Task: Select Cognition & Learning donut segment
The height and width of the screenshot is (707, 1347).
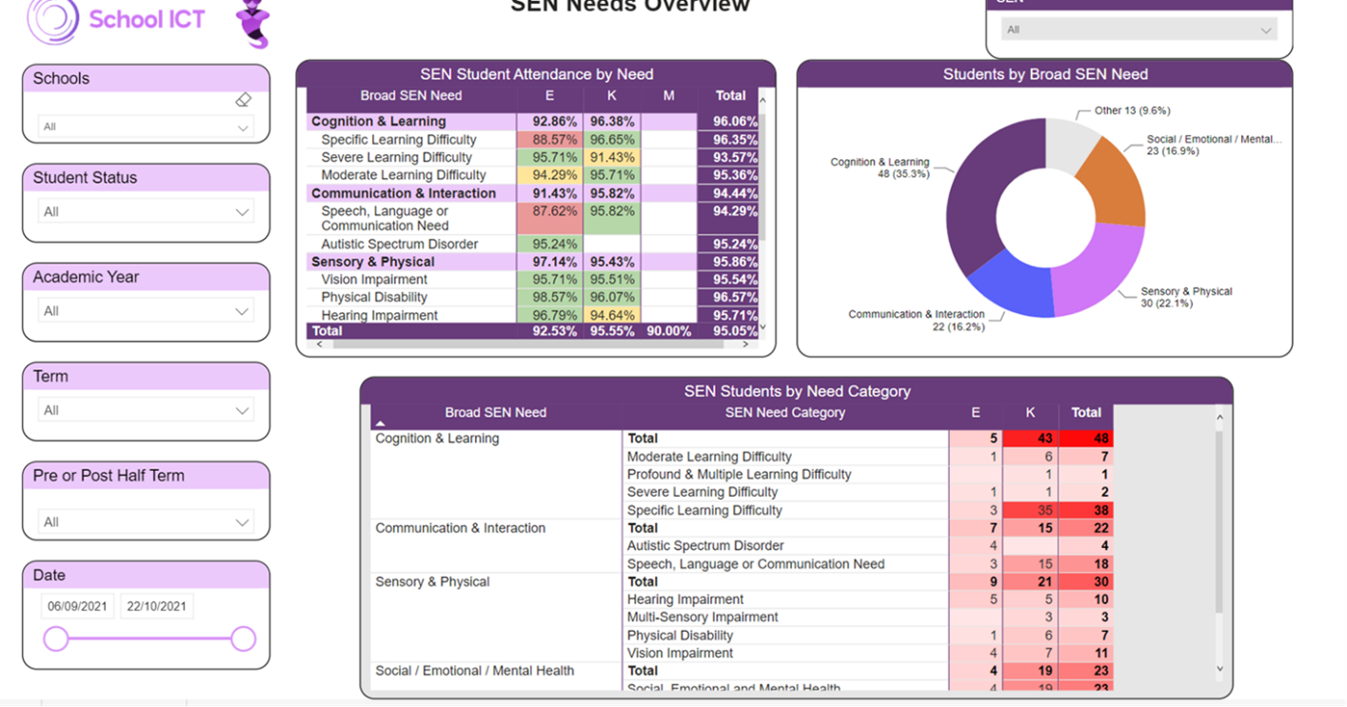Action: [x=976, y=200]
